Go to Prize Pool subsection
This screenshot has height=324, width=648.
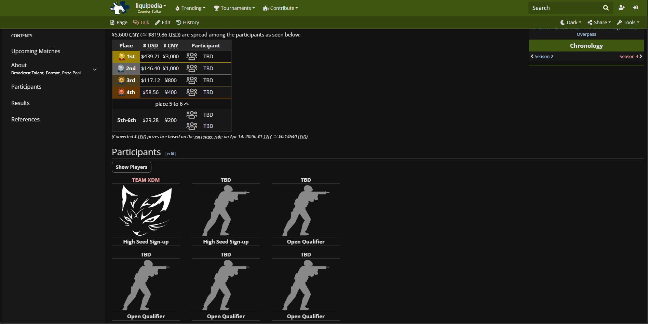click(71, 73)
